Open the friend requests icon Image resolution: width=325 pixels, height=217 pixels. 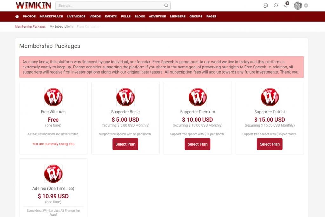(x=266, y=5)
